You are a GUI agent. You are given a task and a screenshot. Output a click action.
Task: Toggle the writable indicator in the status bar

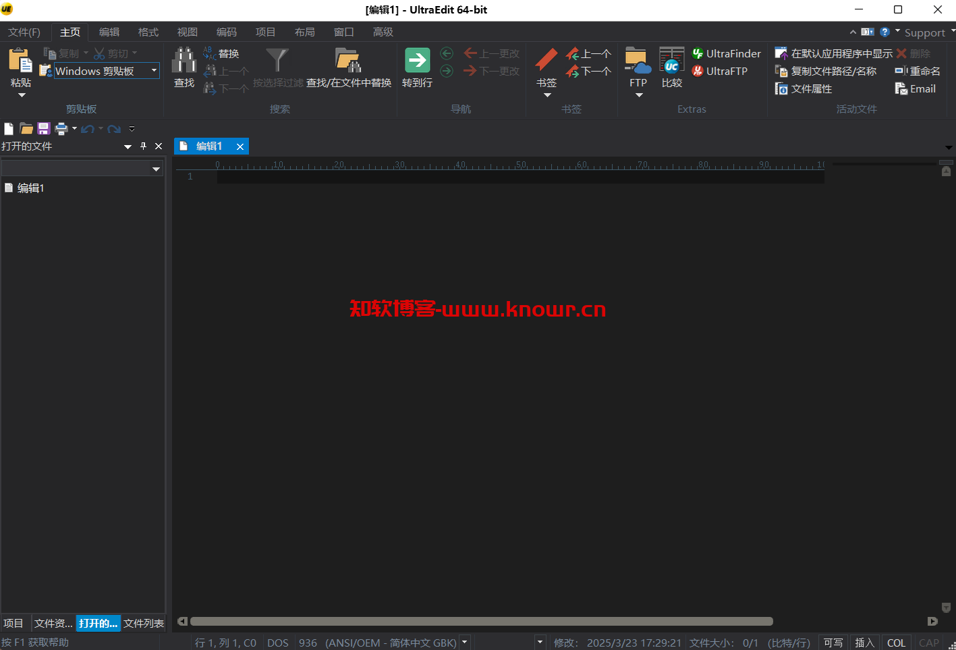click(833, 643)
